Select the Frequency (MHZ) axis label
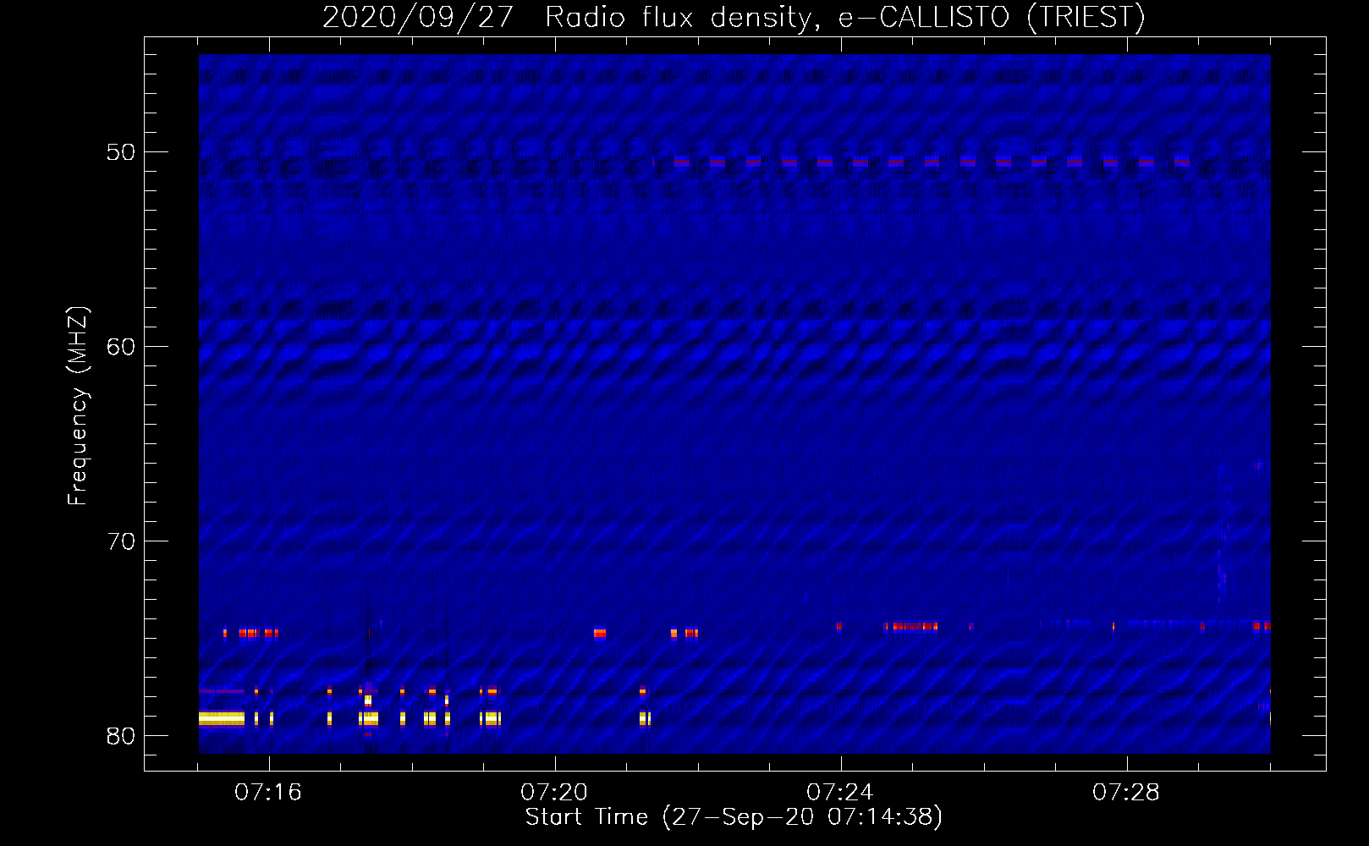 [x=78, y=406]
